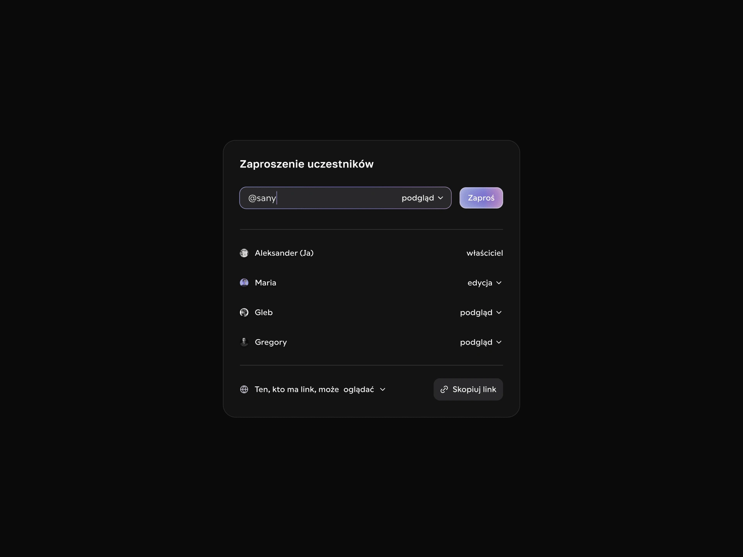Focus the @sany invite input field
This screenshot has height=557, width=743.
321,198
